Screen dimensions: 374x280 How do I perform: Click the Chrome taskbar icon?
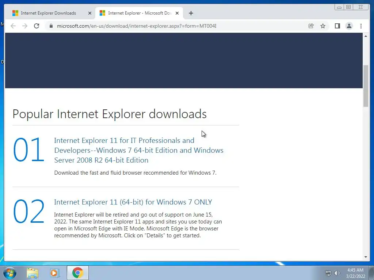(x=78, y=273)
